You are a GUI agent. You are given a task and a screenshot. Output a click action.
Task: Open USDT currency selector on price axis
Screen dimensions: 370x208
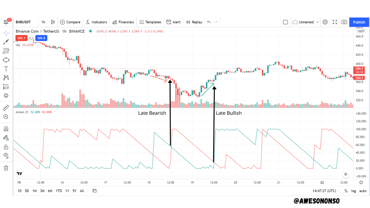click(x=361, y=31)
